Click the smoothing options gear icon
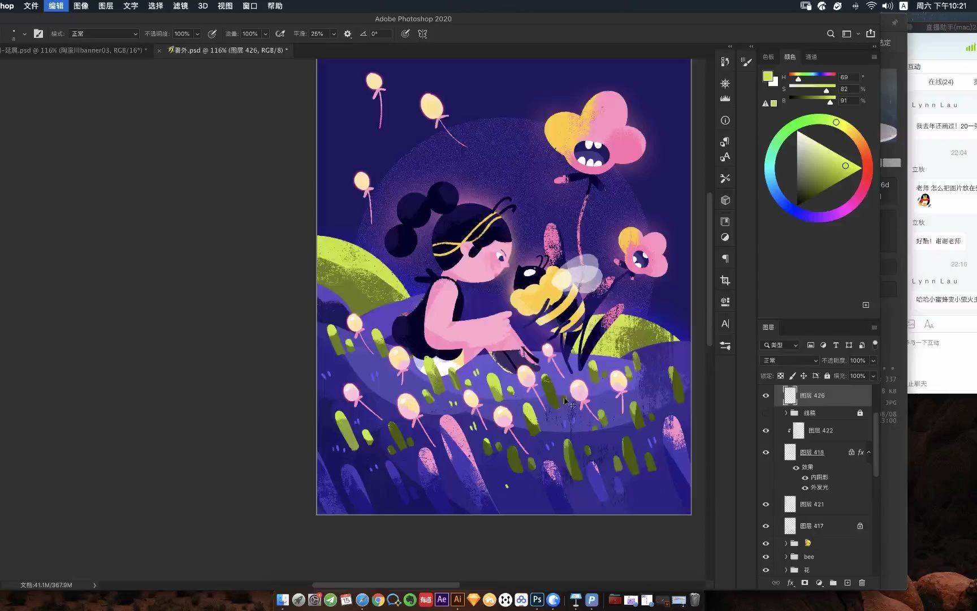Image resolution: width=977 pixels, height=611 pixels. coord(347,34)
